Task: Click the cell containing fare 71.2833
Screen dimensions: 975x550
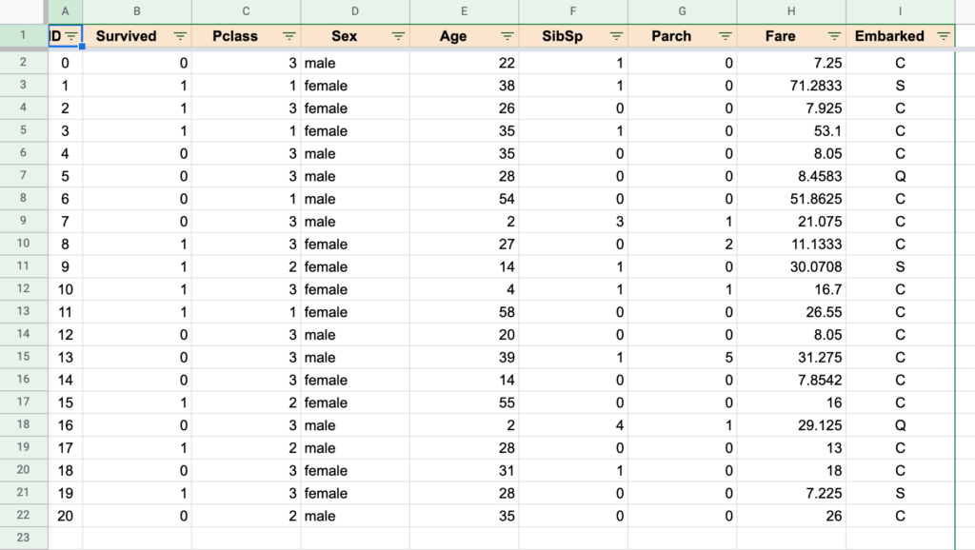Action: coord(790,86)
